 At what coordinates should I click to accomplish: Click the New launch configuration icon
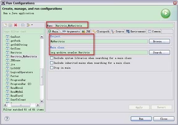(x=5, y=25)
